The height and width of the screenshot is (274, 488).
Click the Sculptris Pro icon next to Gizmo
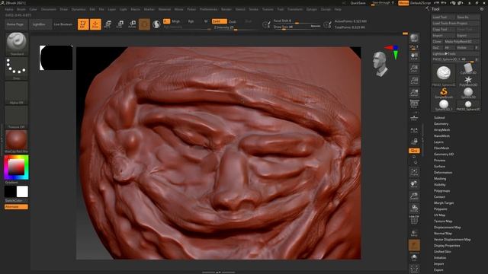tap(156, 24)
